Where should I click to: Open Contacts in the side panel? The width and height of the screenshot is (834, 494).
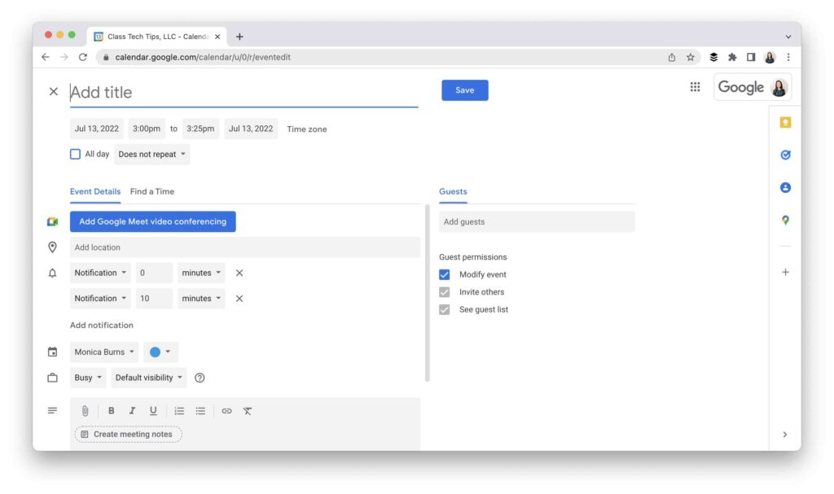click(x=784, y=187)
